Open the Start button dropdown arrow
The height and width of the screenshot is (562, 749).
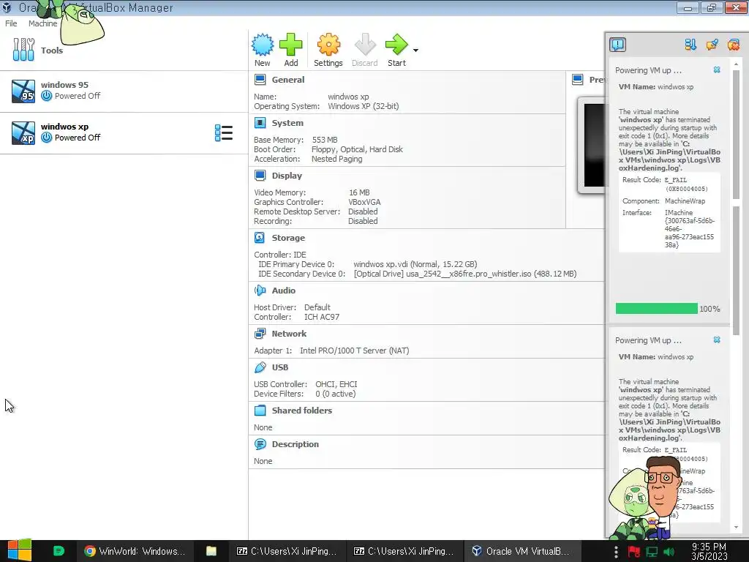[x=415, y=50]
